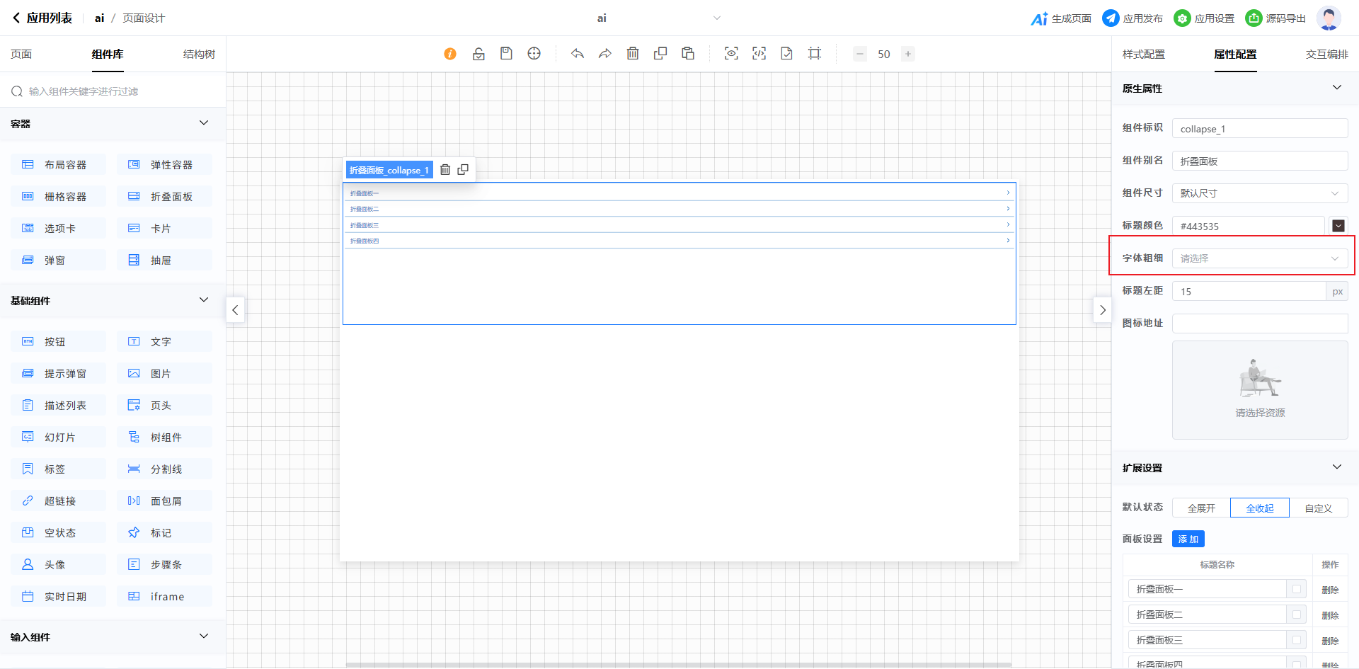1359x669 pixels.
Task: Click 应用发布 in the header
Action: point(1132,18)
